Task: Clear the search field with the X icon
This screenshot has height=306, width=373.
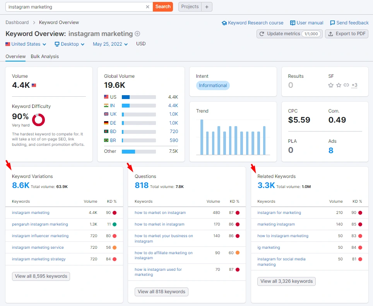Action: pos(147,7)
